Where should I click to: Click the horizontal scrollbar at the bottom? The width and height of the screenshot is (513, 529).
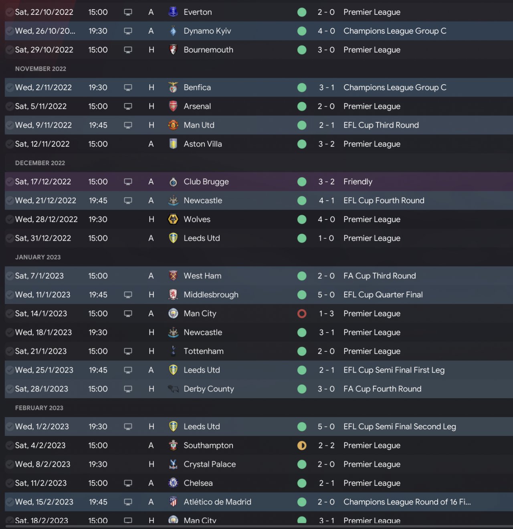pos(256,526)
